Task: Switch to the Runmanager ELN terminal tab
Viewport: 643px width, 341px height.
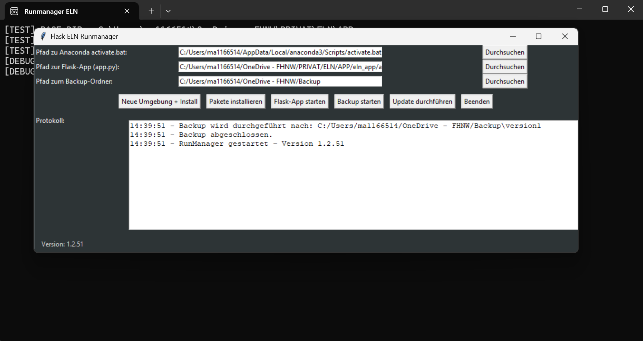Action: (60, 11)
